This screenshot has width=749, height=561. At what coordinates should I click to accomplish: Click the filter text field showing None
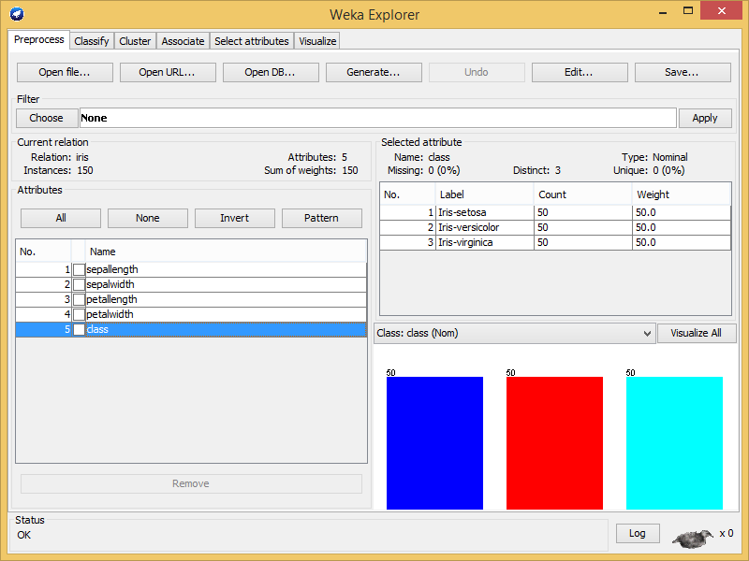[378, 118]
